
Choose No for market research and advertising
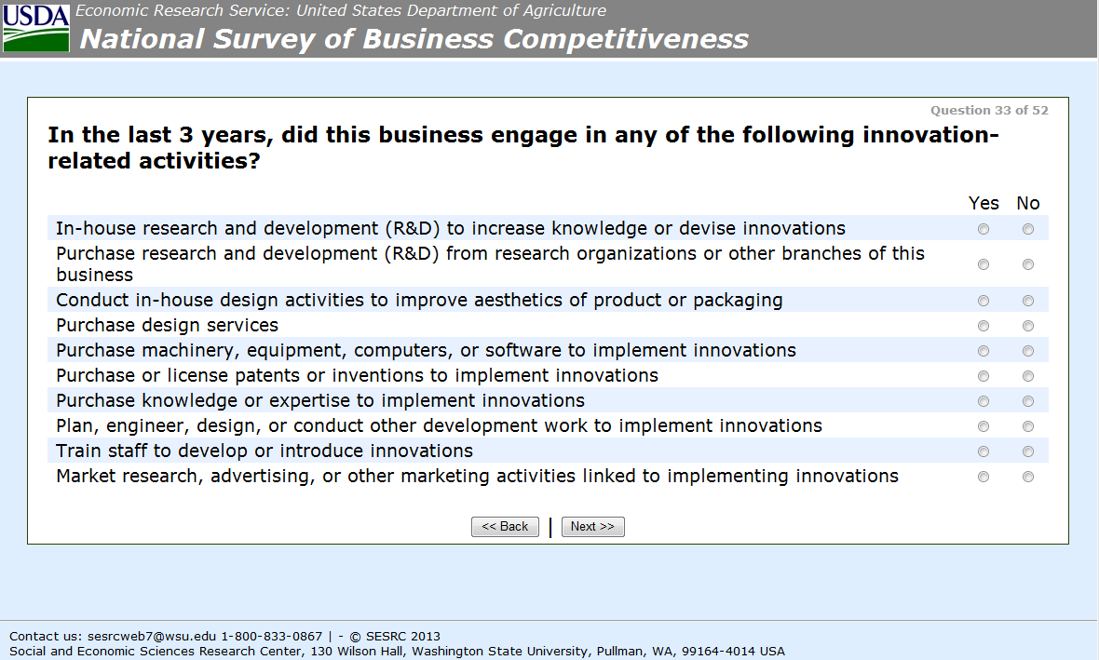pos(1028,477)
